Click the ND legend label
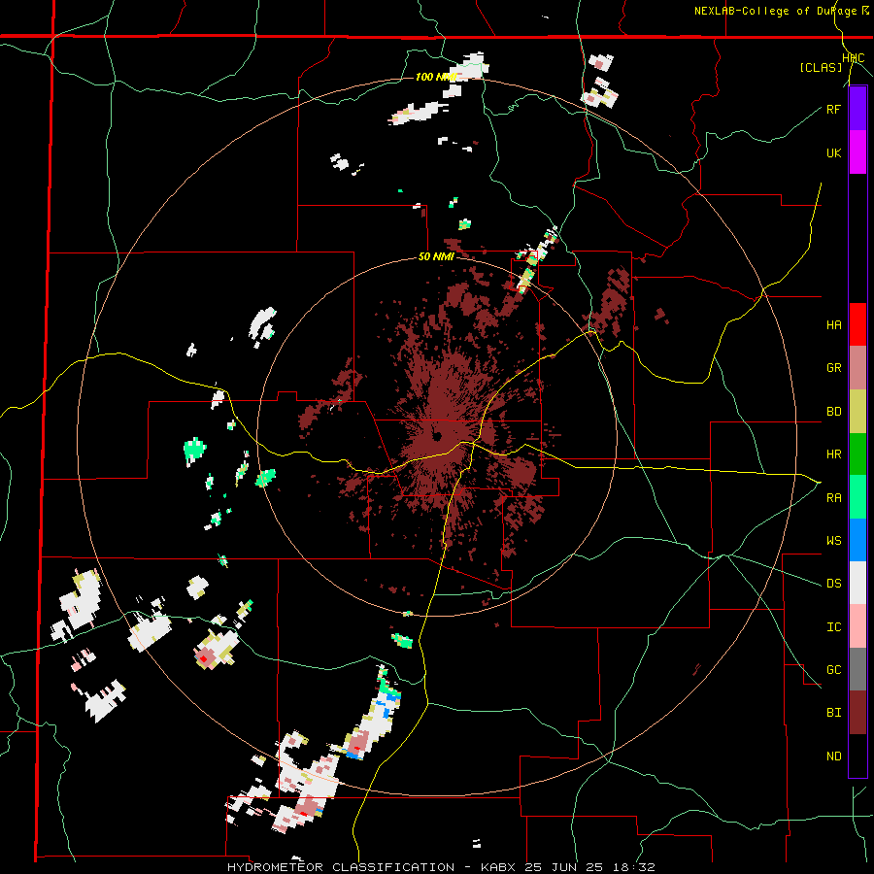874x874 pixels. pos(833,756)
